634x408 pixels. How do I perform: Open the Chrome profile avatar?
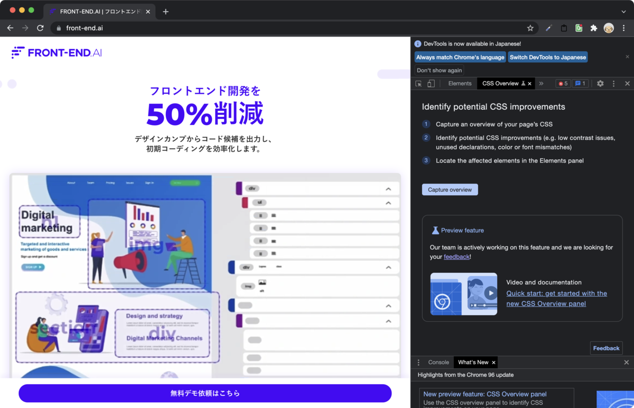[609, 28]
